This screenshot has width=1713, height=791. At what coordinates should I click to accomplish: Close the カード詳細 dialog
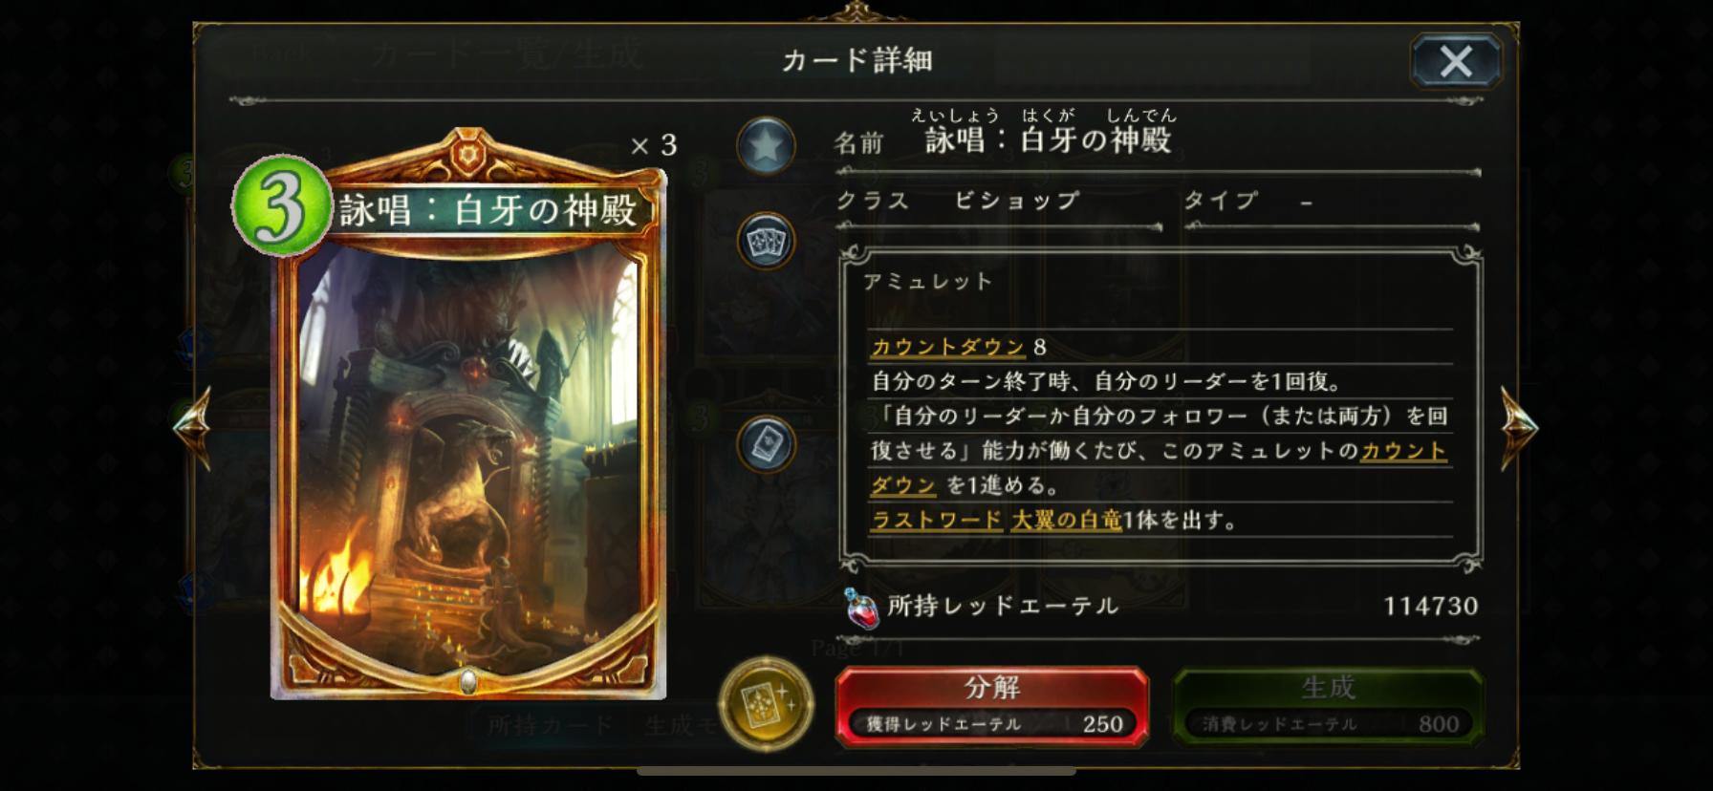[x=1456, y=62]
